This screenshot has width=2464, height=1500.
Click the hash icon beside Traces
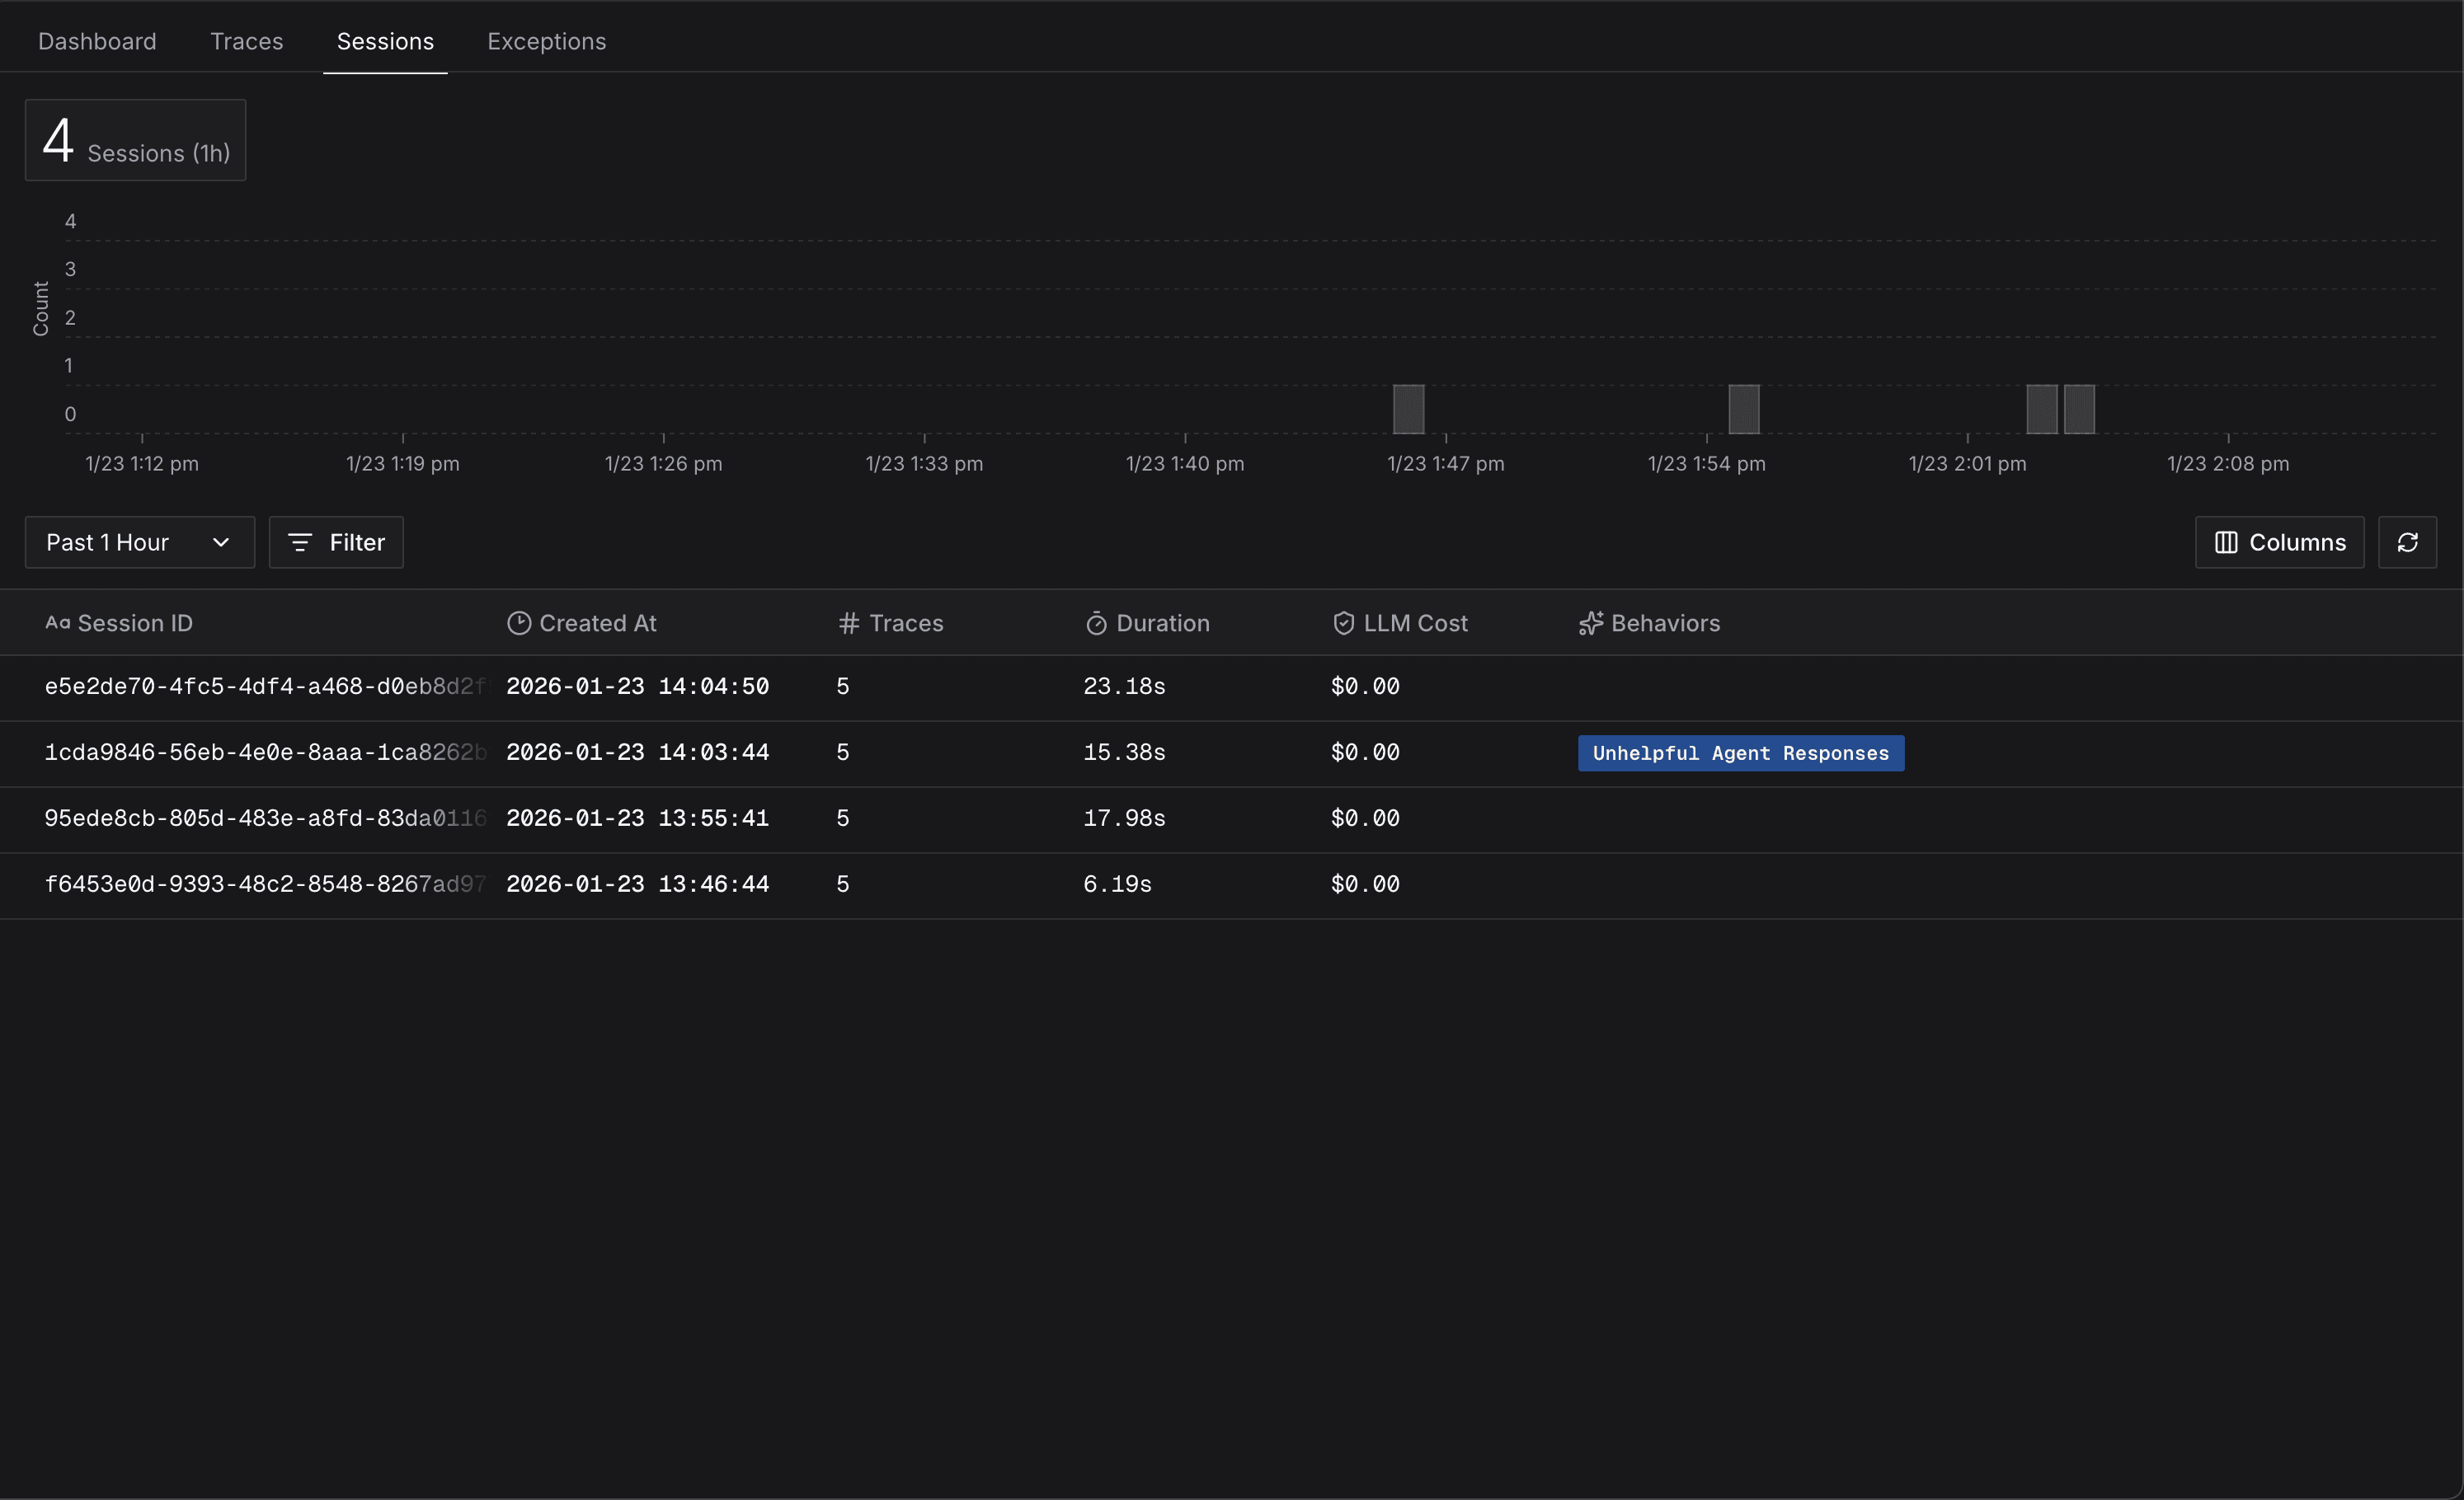click(x=848, y=624)
